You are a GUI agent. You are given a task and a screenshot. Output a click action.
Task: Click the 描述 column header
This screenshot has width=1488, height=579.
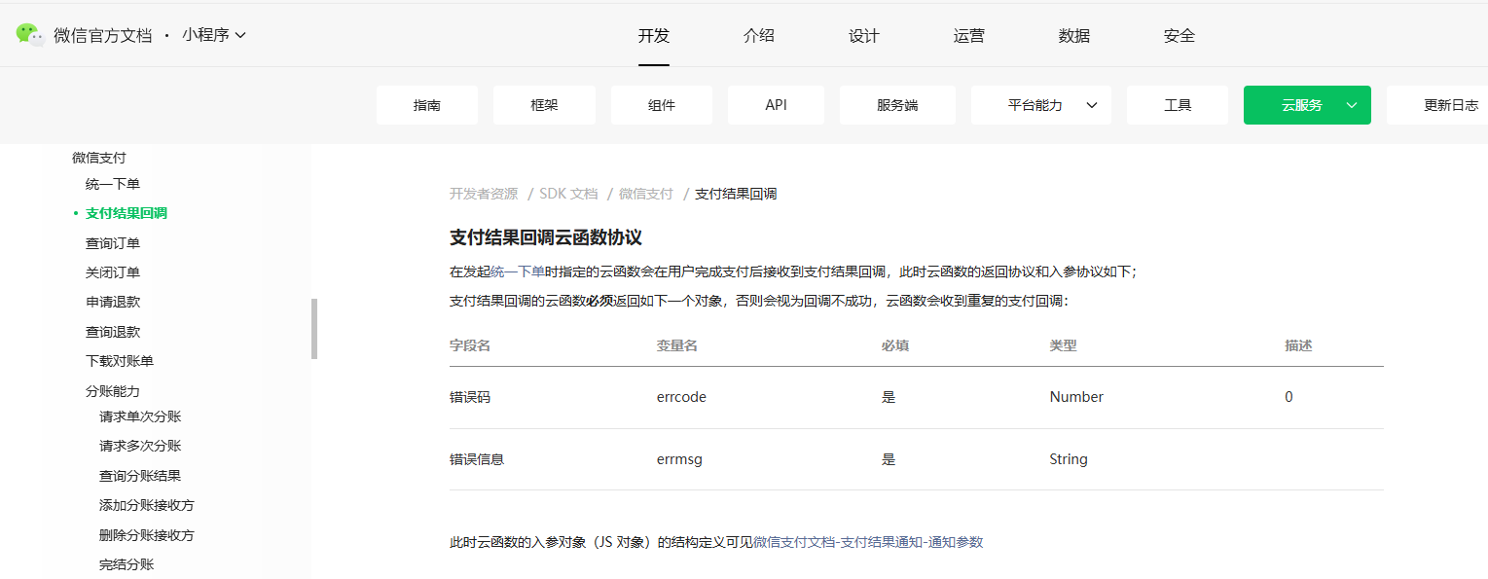[x=1298, y=345]
